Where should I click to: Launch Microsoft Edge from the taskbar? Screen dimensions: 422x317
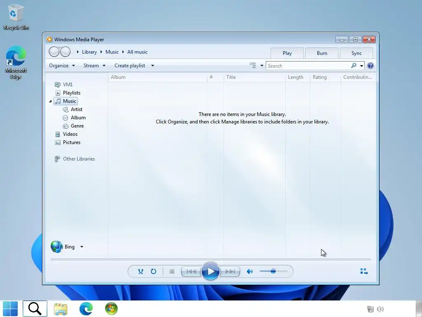point(86,309)
